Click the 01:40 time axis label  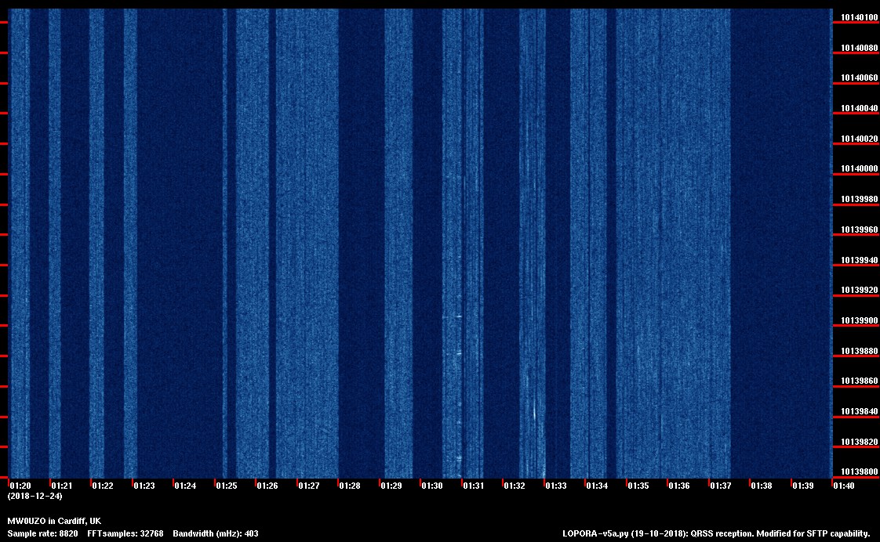point(845,486)
